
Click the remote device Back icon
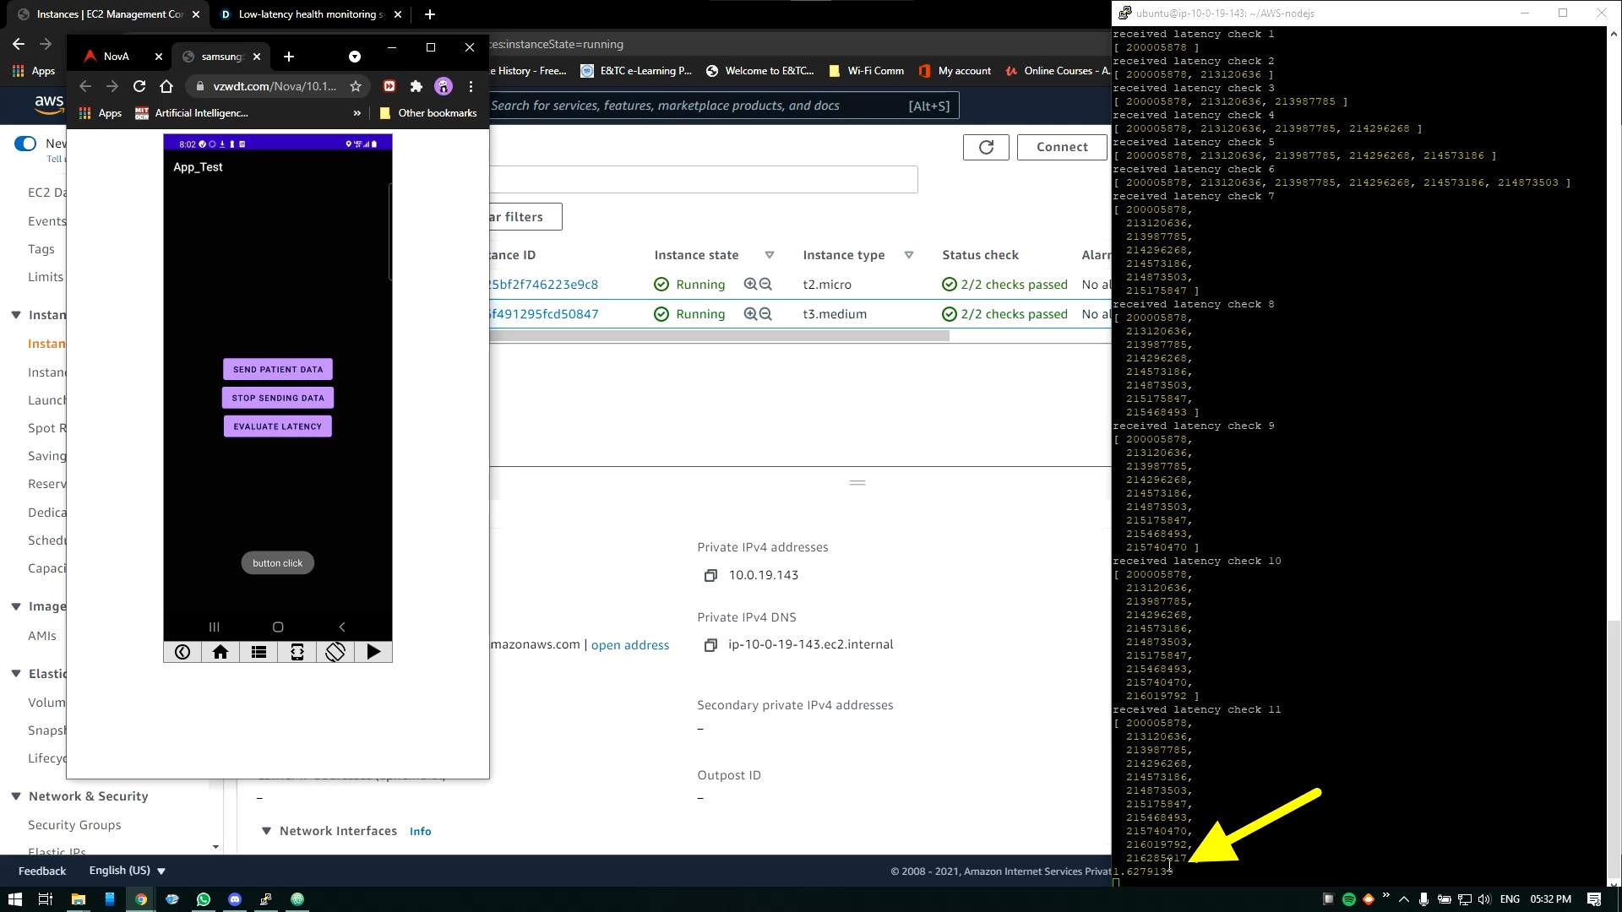click(x=182, y=652)
